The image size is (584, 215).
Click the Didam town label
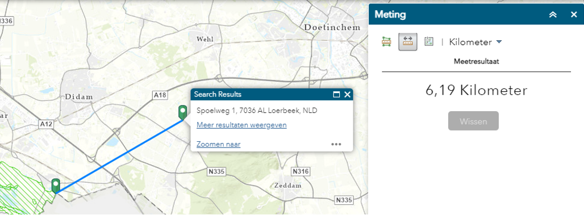click(x=78, y=97)
